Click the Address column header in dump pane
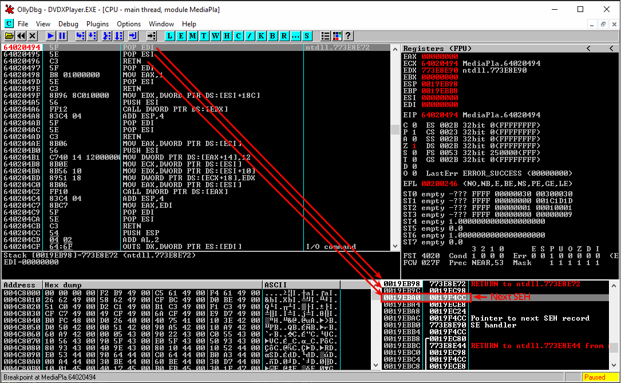Viewport: 621px width, 383px height. coord(22,285)
